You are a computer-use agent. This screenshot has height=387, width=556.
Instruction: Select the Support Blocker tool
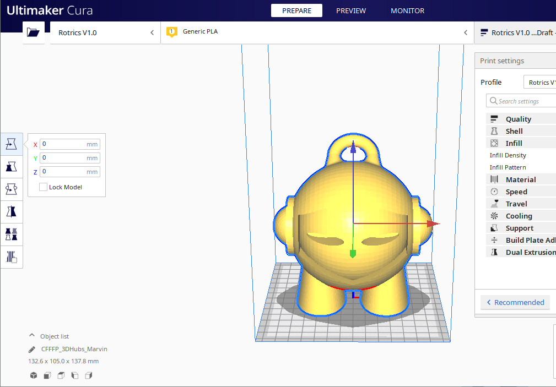coord(12,257)
